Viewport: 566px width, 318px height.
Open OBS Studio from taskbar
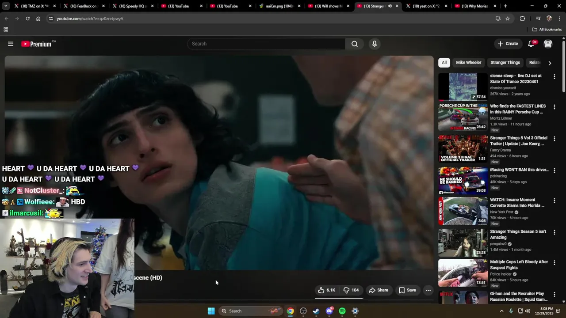click(x=303, y=311)
